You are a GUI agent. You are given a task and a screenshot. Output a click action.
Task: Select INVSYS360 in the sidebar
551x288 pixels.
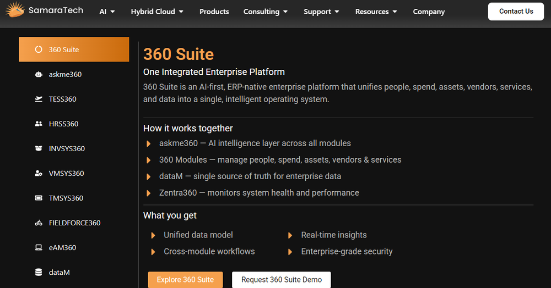coord(74,148)
